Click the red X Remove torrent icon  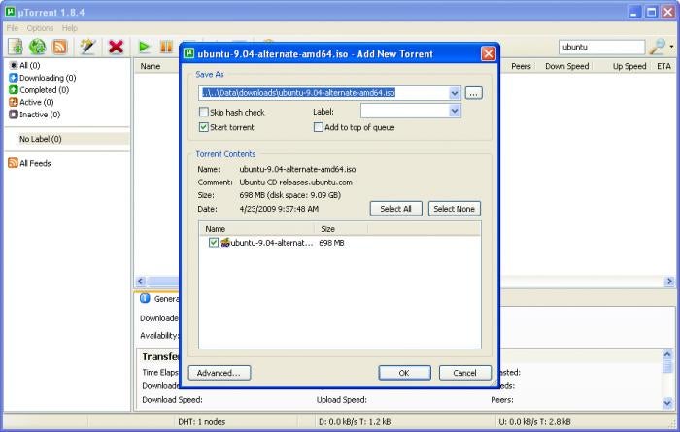pos(116,47)
